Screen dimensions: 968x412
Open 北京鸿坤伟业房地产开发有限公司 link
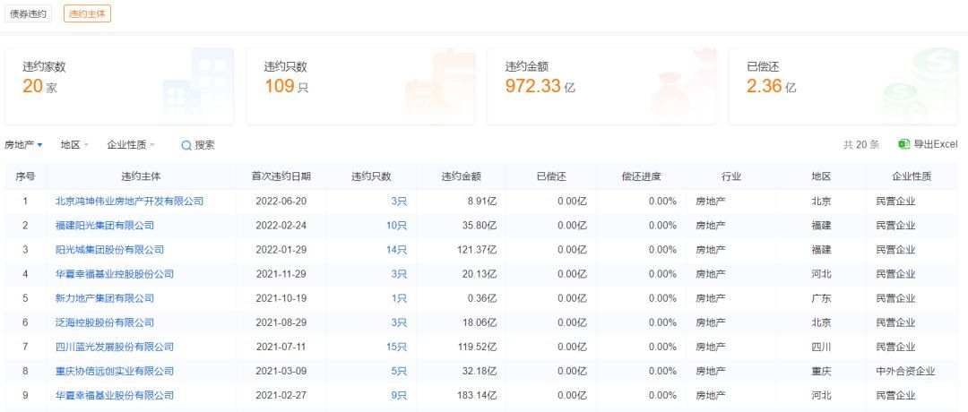click(x=130, y=201)
